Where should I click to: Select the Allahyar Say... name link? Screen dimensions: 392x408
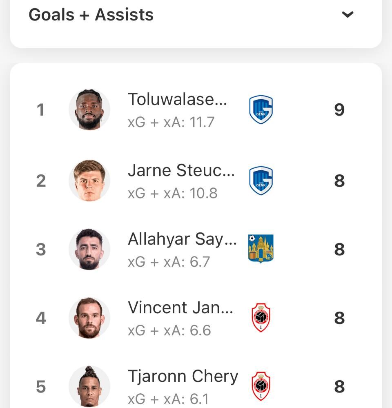tap(182, 239)
